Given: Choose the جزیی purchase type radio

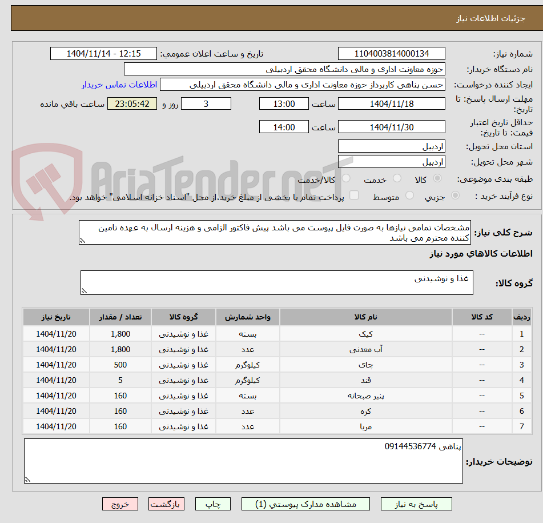Looking at the screenshot, I should 456,196.
